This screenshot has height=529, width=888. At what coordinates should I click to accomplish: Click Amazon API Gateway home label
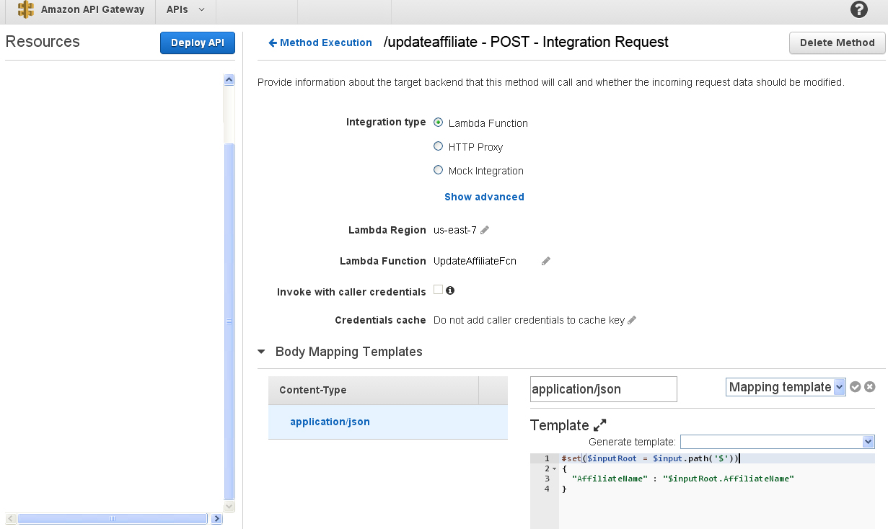point(92,10)
